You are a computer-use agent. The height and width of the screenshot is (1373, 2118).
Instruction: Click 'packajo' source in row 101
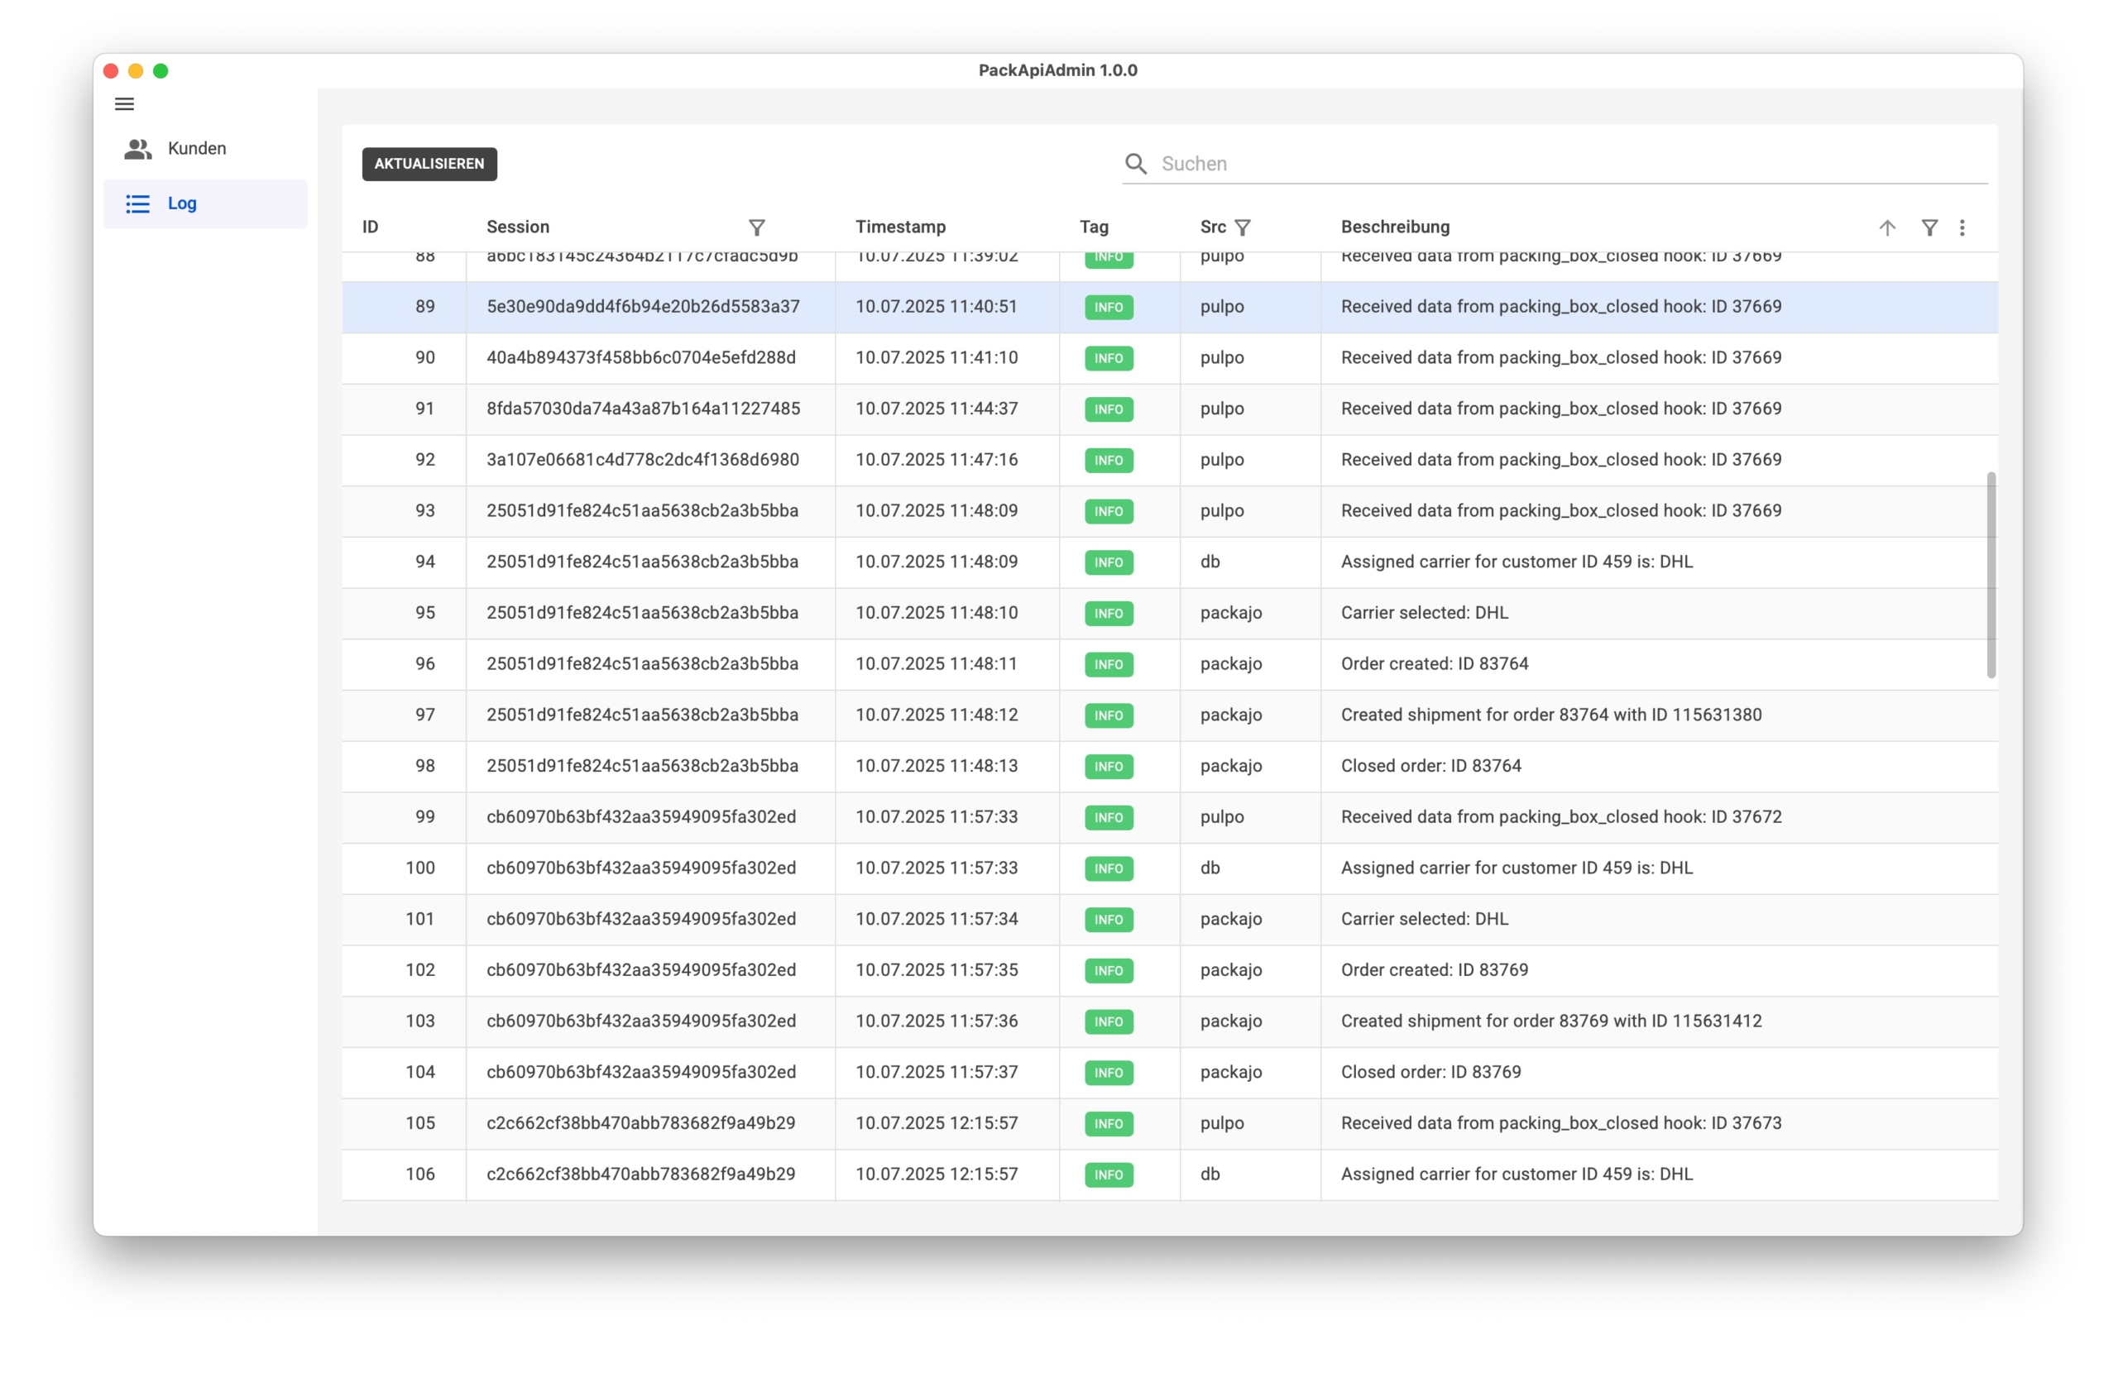pos(1231,919)
